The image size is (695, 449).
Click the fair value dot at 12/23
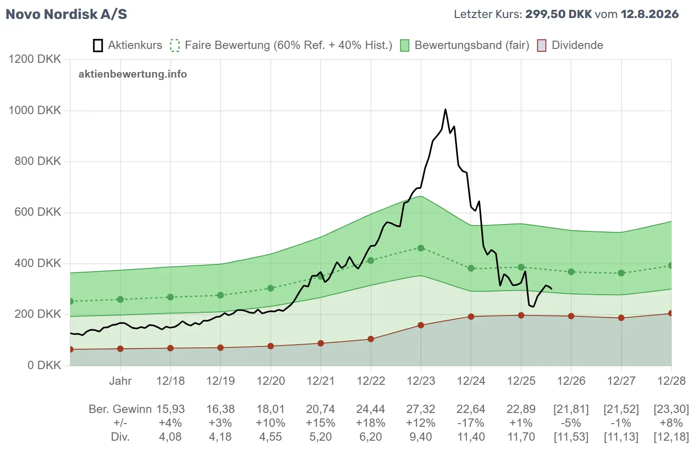(421, 248)
